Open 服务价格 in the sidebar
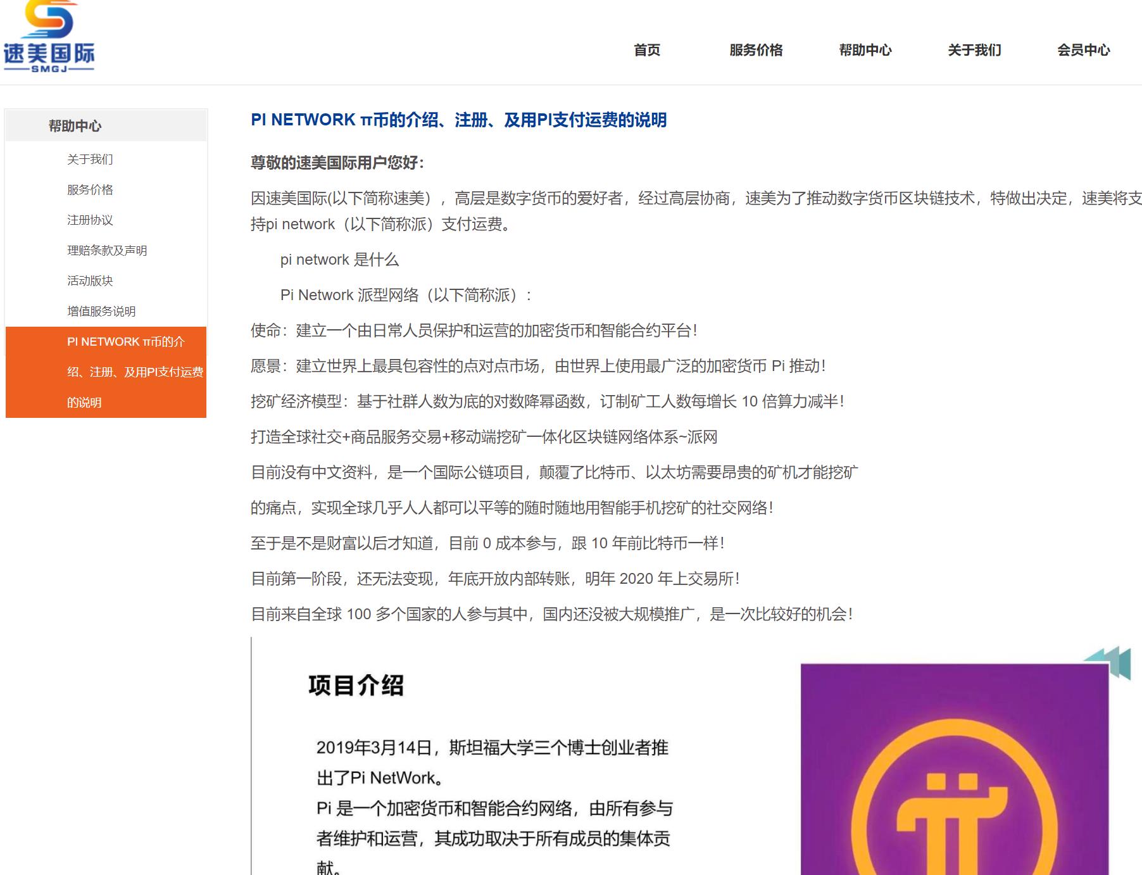1142x875 pixels. coord(90,189)
